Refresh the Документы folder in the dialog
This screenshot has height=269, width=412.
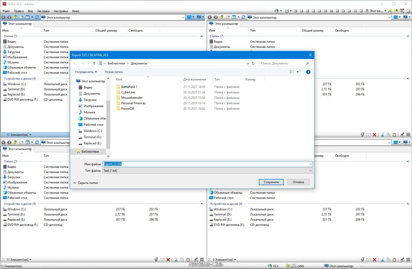click(253, 63)
